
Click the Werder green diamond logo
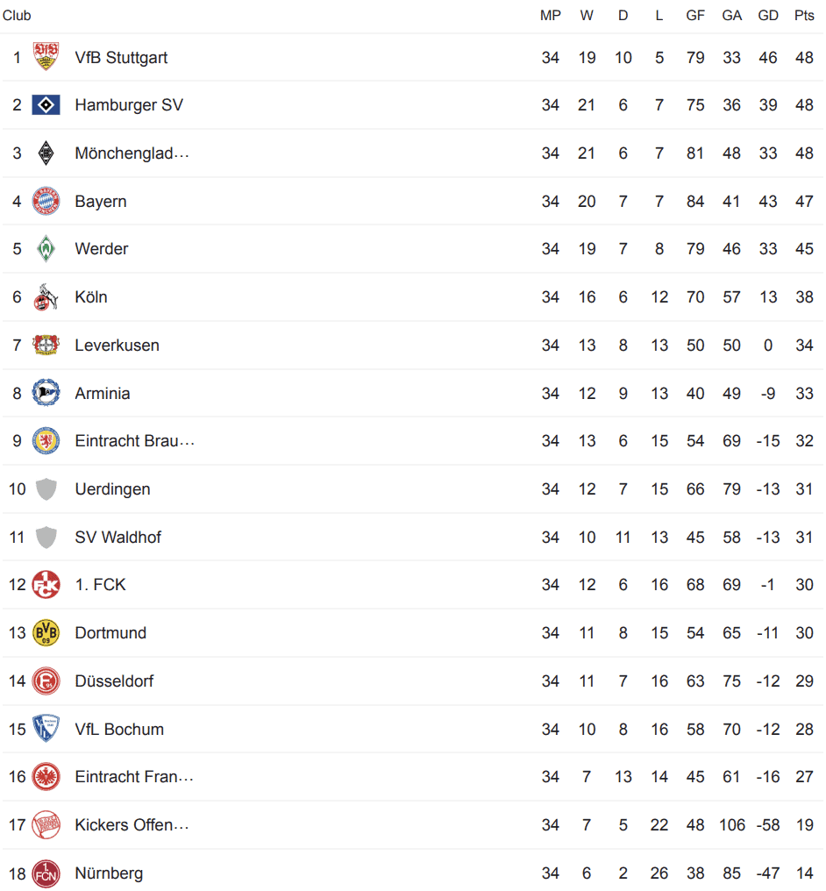(46, 249)
